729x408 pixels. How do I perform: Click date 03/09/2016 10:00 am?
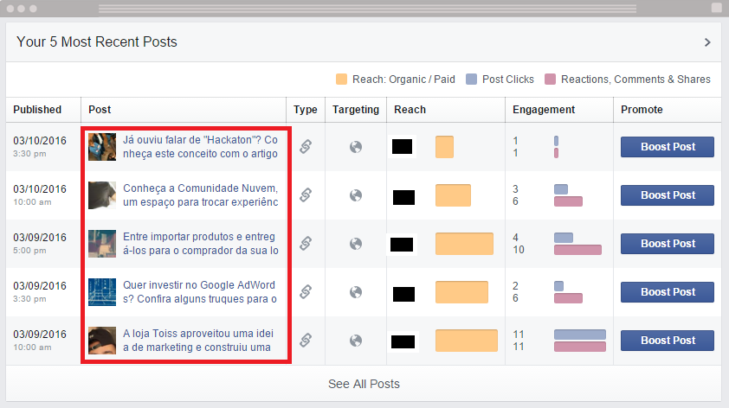[x=40, y=340]
